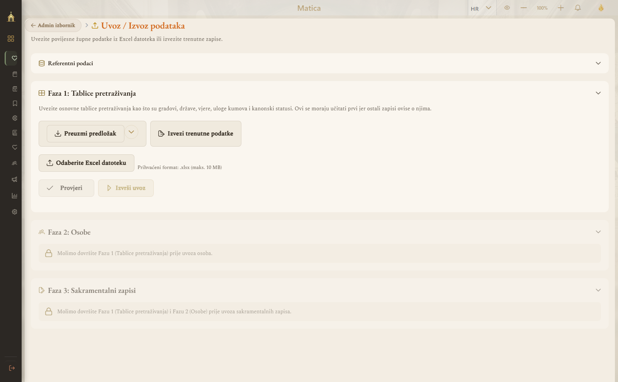Click the logout icon at sidebar bottom
618x382 pixels.
[12, 368]
